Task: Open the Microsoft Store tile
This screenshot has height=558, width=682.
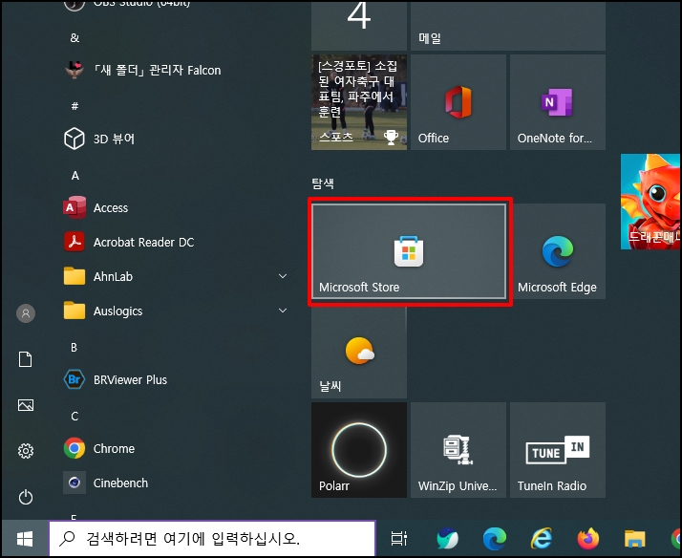Action: click(x=409, y=251)
